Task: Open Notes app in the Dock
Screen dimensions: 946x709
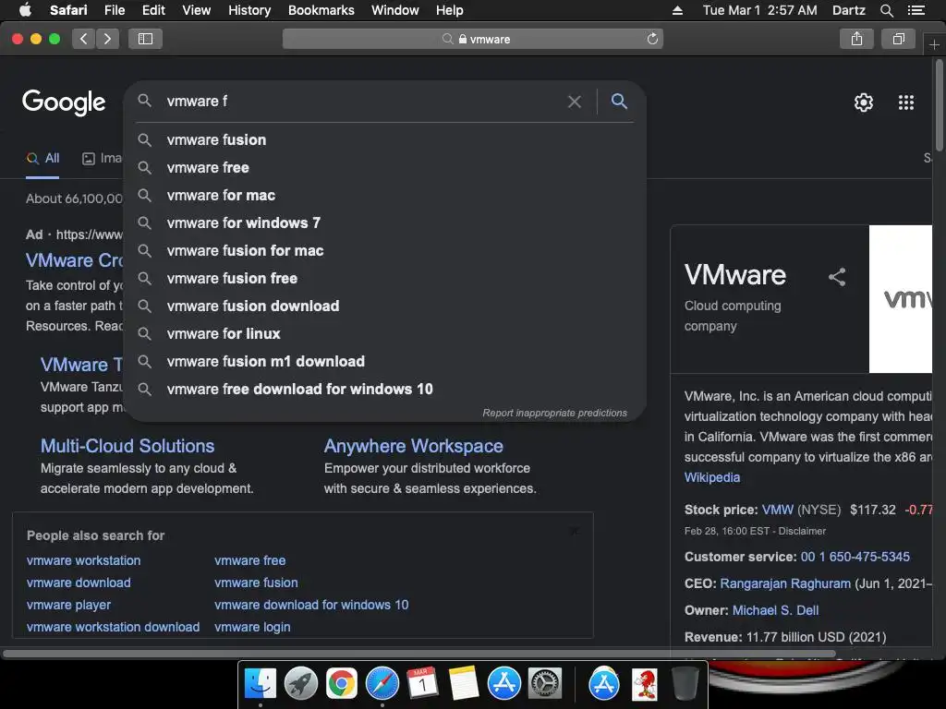Action: 464,684
